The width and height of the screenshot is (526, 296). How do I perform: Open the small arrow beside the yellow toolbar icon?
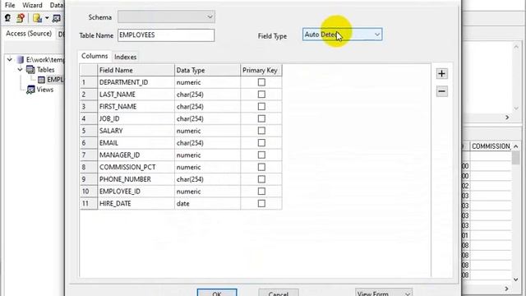pos(47,18)
